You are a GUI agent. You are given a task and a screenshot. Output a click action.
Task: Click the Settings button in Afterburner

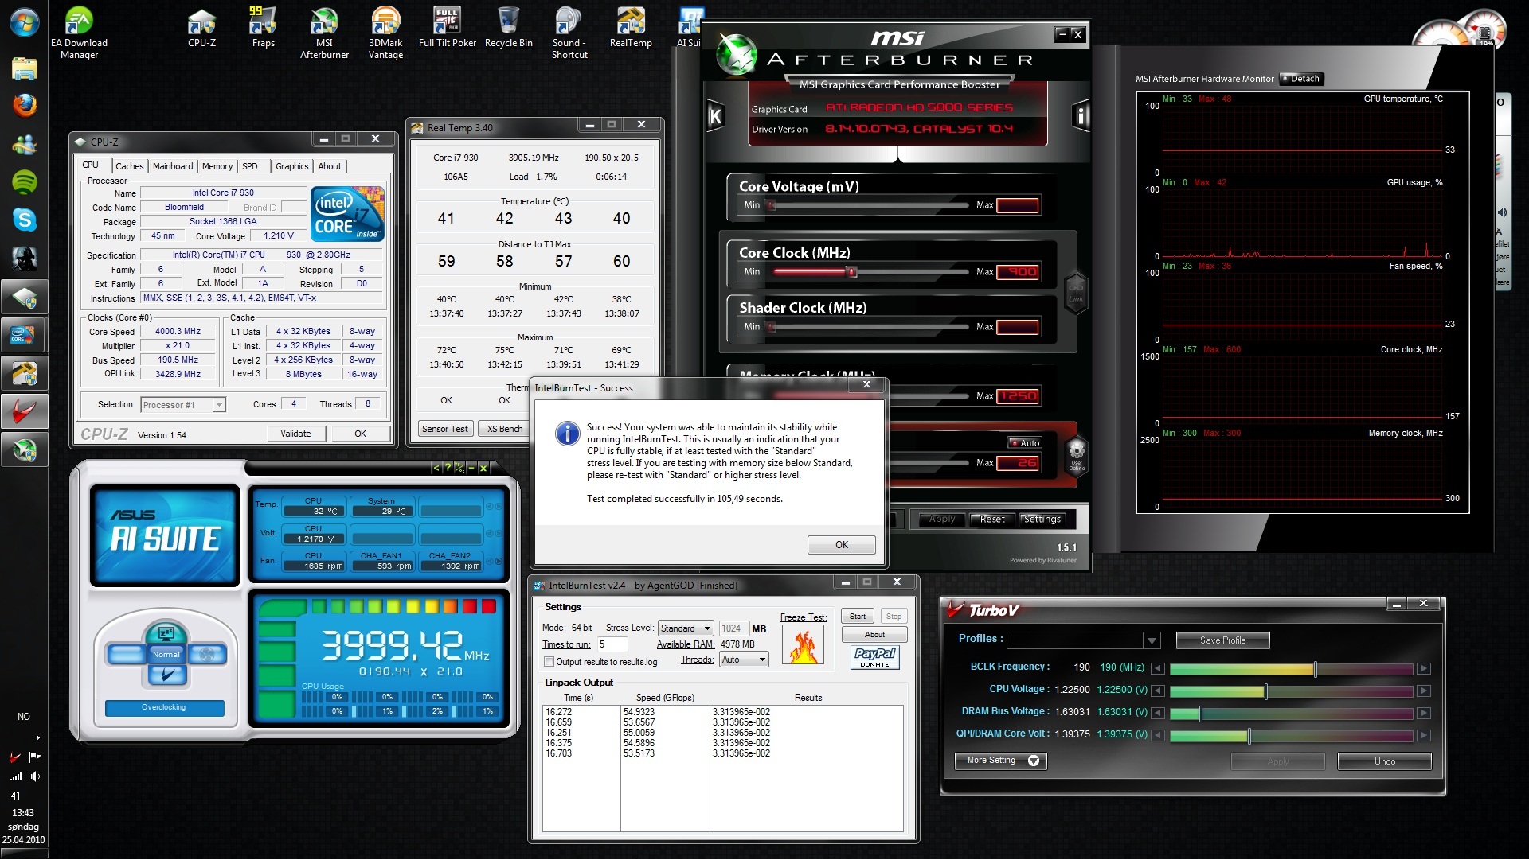(x=1042, y=520)
